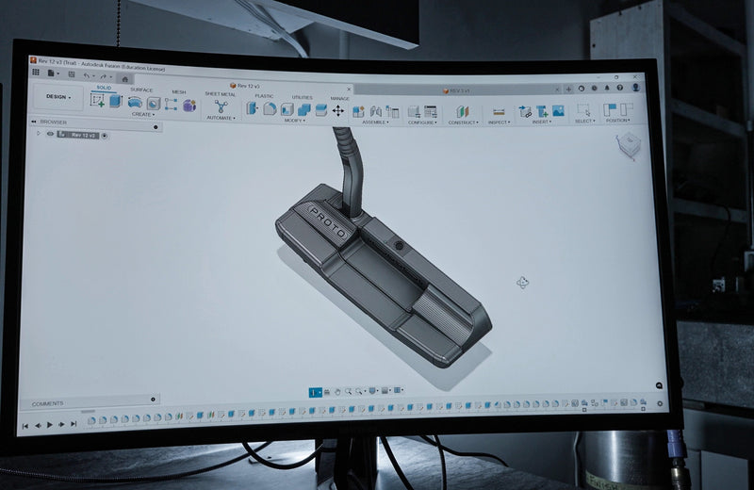This screenshot has height=490, width=754.
Task: Expand the POSITION menu
Action: pos(618,121)
